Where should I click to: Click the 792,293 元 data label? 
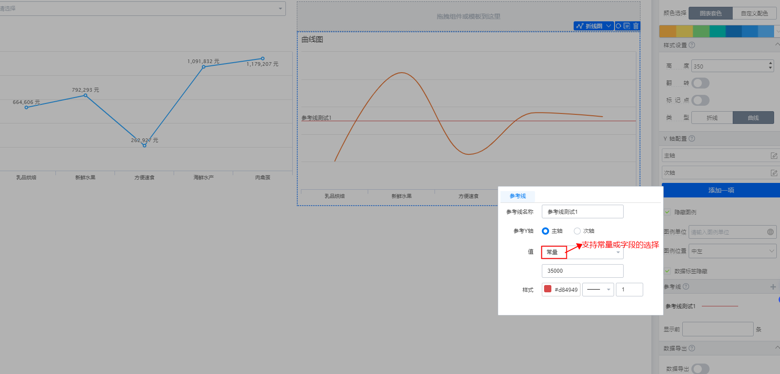point(85,90)
